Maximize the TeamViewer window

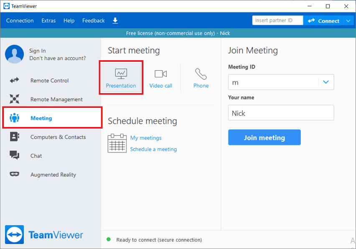[x=328, y=6]
